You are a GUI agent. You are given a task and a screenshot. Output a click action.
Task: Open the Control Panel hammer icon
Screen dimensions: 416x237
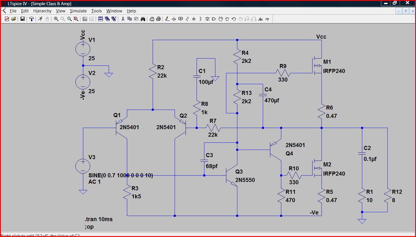coord(32,19)
